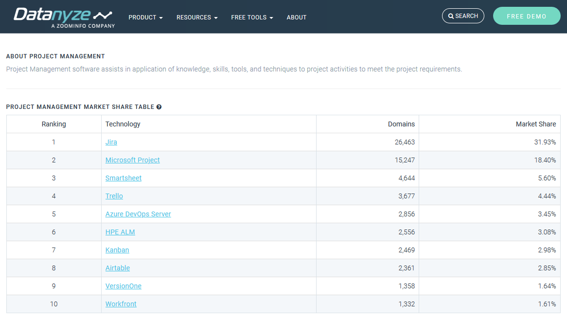Select the About Project Management heading
The width and height of the screenshot is (567, 319).
(55, 56)
